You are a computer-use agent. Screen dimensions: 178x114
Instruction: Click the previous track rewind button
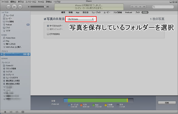click(9, 7)
